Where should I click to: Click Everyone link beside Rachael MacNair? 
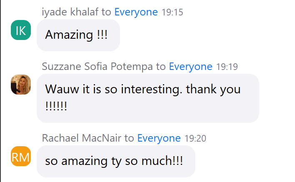[159, 138]
